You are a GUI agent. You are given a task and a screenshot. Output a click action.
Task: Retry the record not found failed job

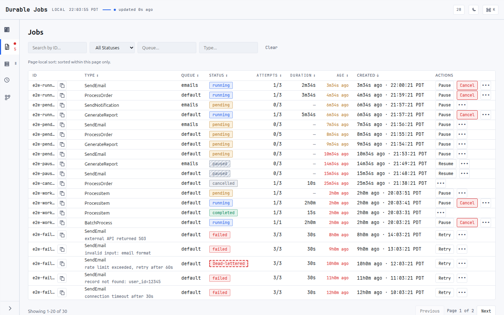444,278
